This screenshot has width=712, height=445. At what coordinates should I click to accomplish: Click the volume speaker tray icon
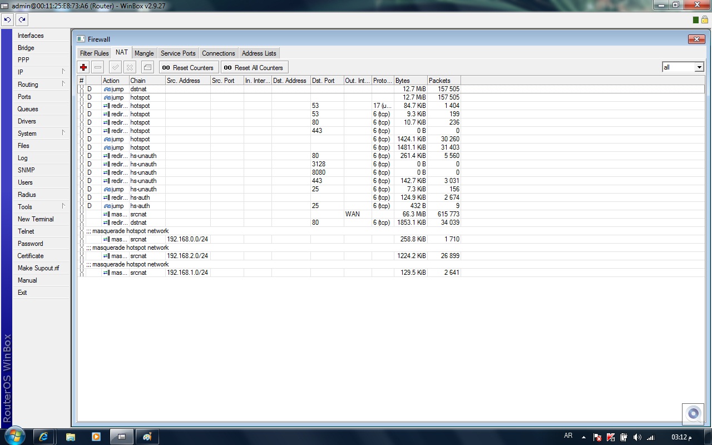click(x=637, y=437)
